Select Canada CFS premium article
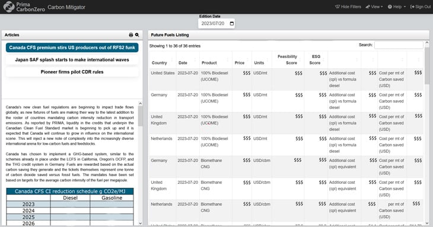 point(72,47)
